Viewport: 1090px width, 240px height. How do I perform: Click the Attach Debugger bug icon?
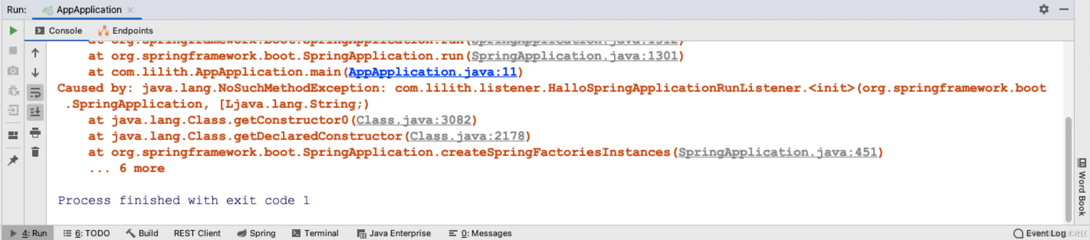click(13, 91)
